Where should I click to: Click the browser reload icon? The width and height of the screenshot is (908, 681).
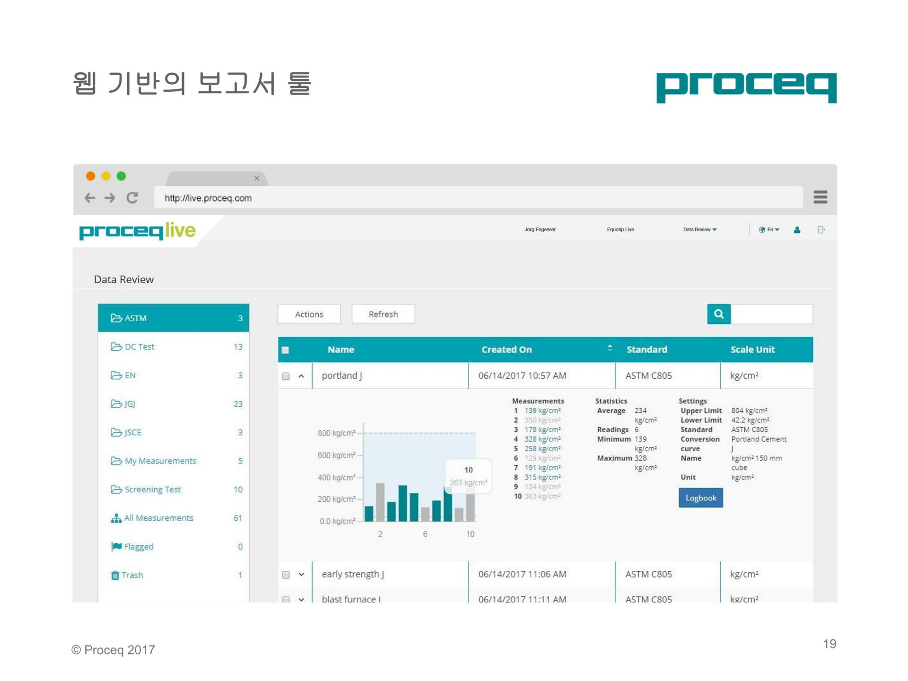click(x=132, y=198)
